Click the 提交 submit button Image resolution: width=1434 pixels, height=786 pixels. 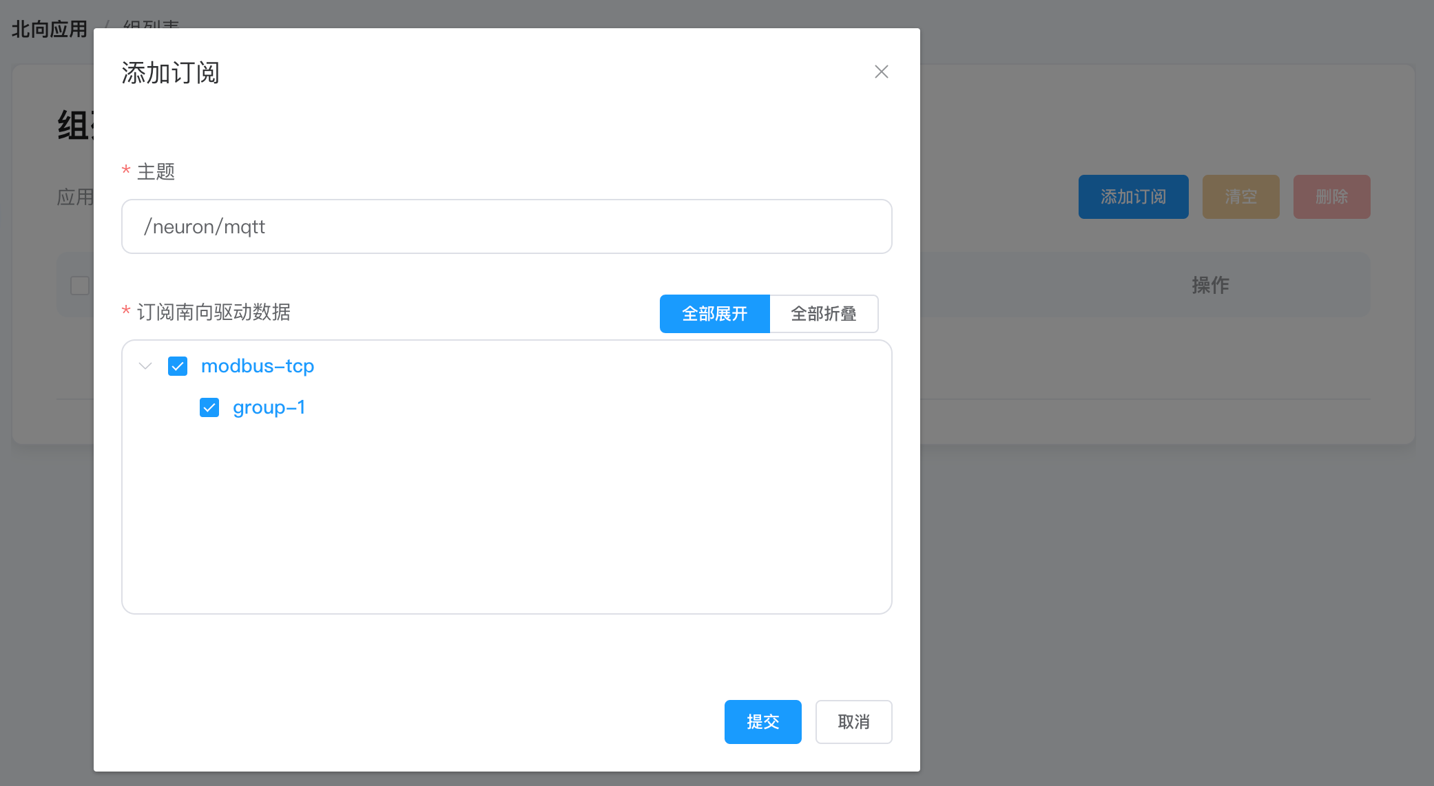762,721
